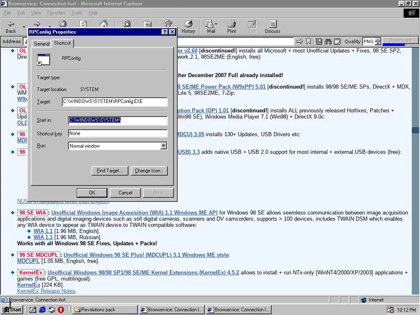This screenshot has height=315, width=420.
Task: Open the Mail button dropdown arrow
Action: [x=216, y=24]
